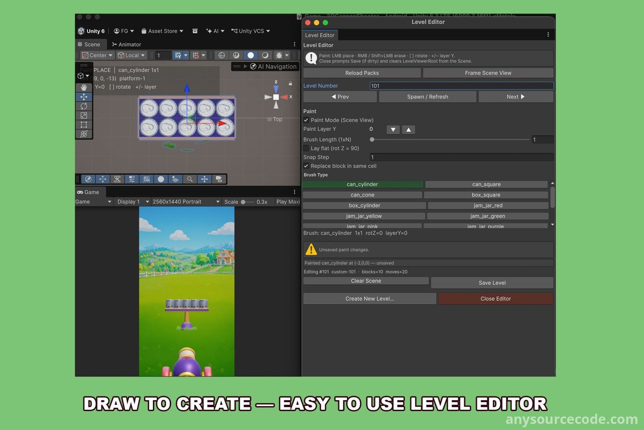Select the Hand (View) tool in Scene

84,87
